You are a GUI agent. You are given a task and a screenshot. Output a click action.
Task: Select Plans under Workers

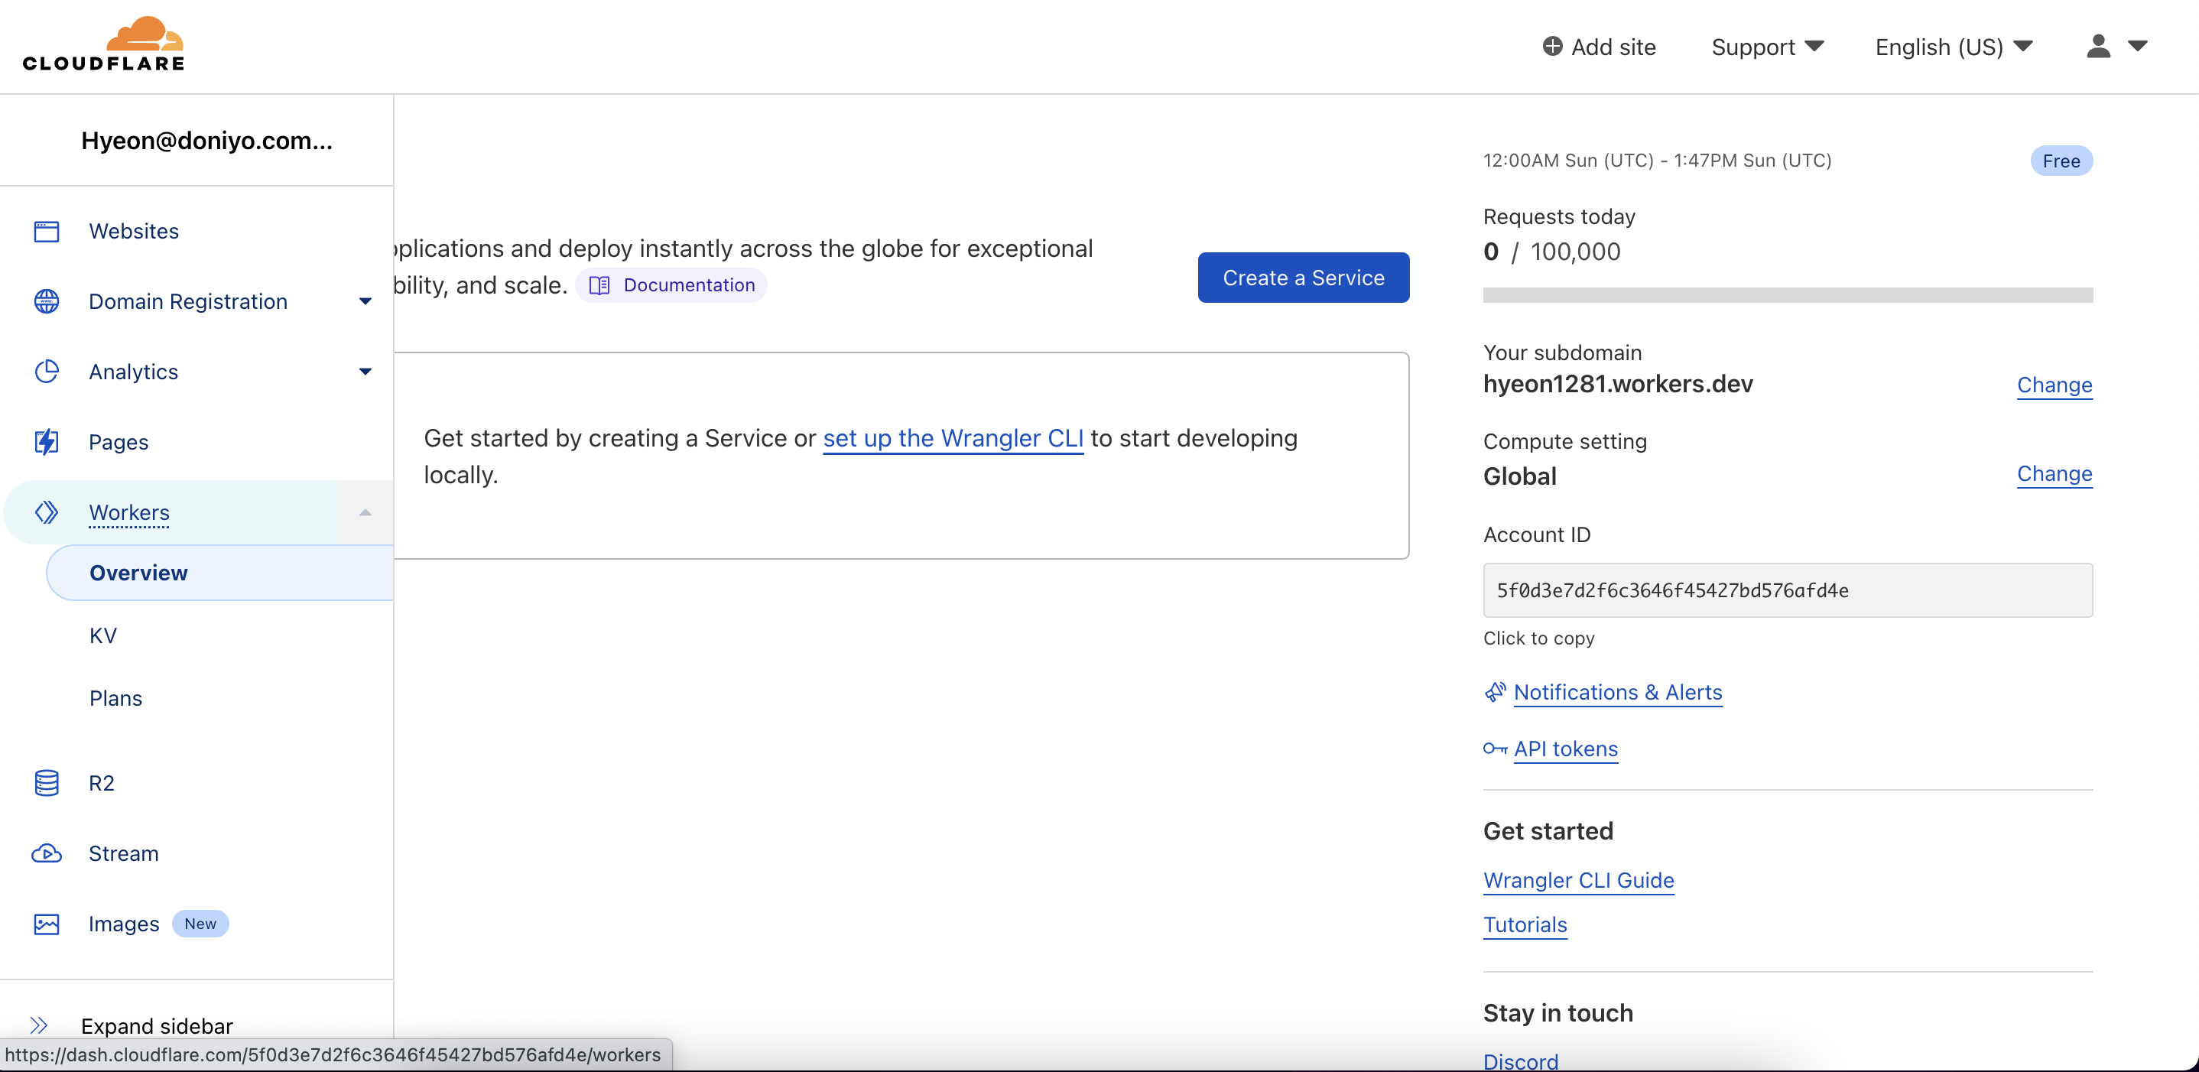coord(116,698)
